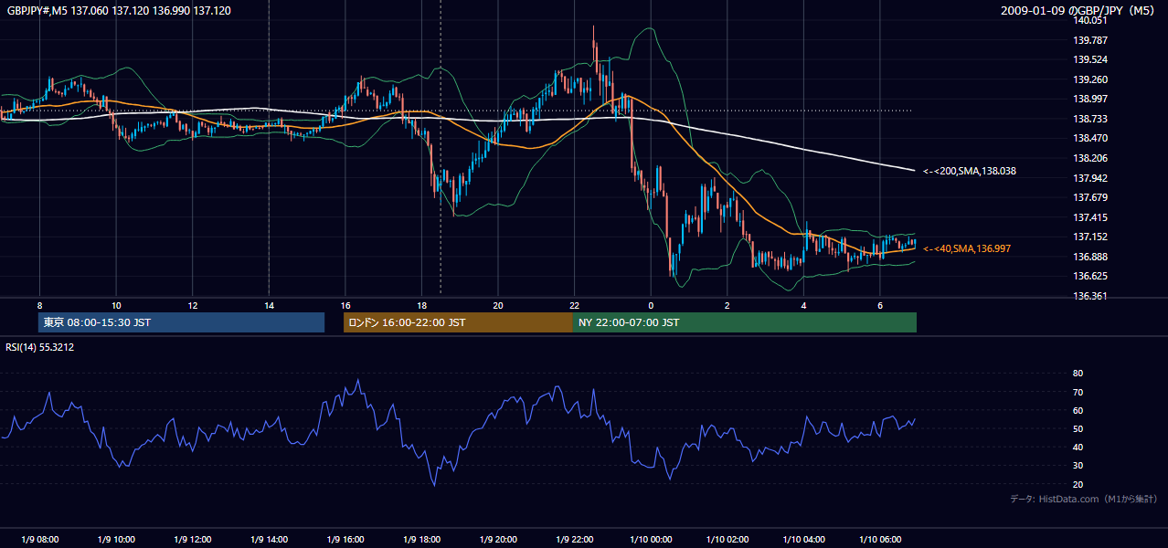
Task: Click price level 137.152 on the axis
Action: point(1090,237)
